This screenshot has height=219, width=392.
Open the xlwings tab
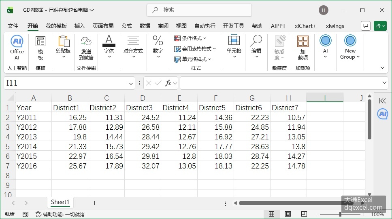point(335,26)
